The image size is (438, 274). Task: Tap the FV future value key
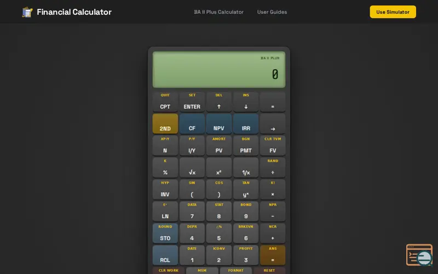tap(273, 146)
